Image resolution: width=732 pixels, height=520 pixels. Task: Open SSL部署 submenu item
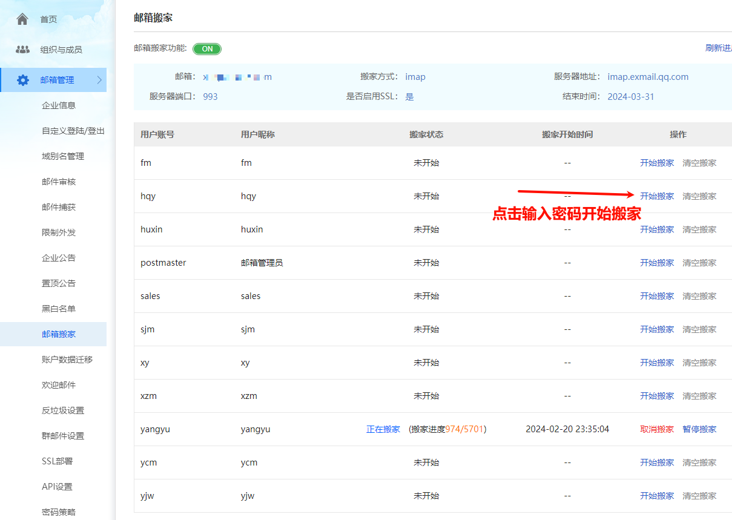(57, 461)
